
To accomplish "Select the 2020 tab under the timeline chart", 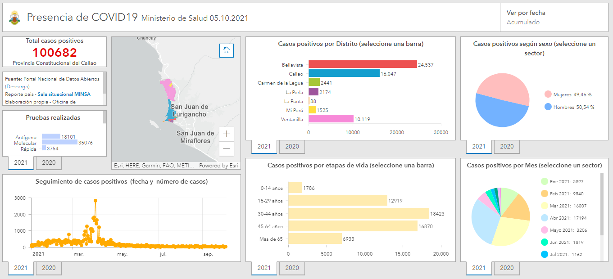I will pyautogui.click(x=48, y=268).
